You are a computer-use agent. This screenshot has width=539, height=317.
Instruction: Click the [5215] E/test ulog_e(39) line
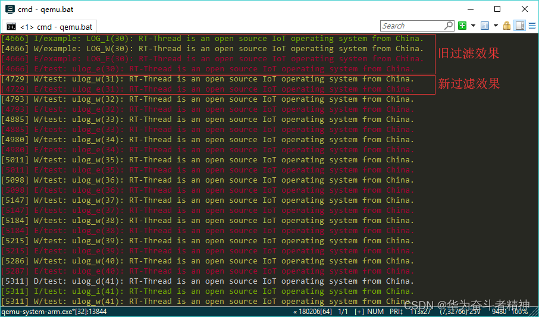click(207, 251)
